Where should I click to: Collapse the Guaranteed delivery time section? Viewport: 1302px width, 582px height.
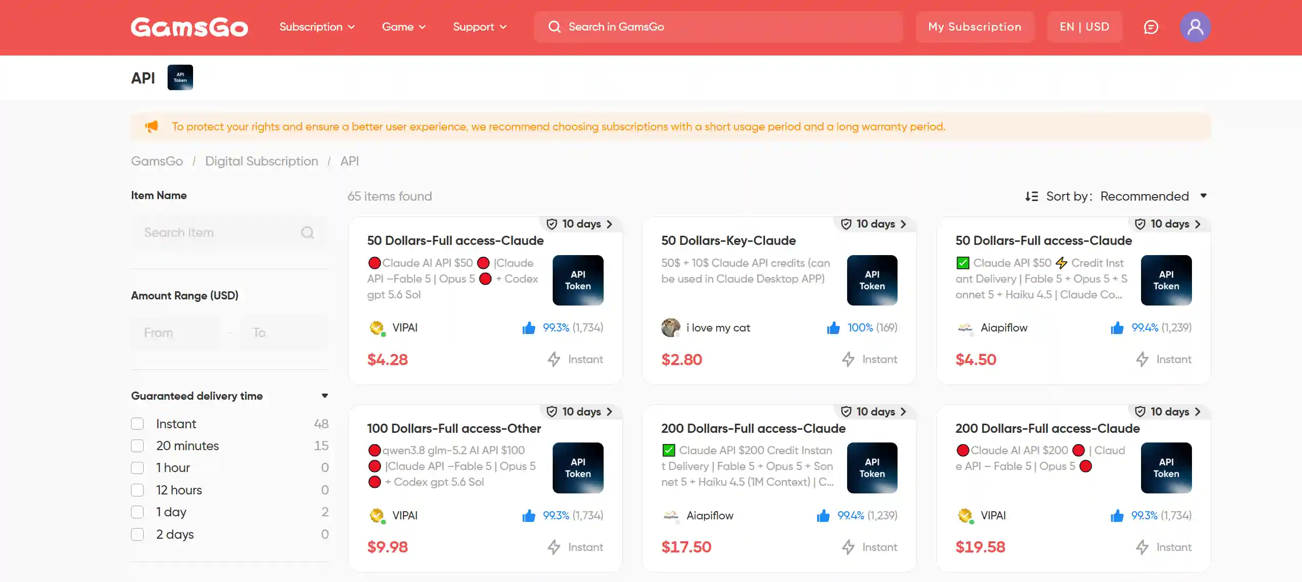(325, 396)
